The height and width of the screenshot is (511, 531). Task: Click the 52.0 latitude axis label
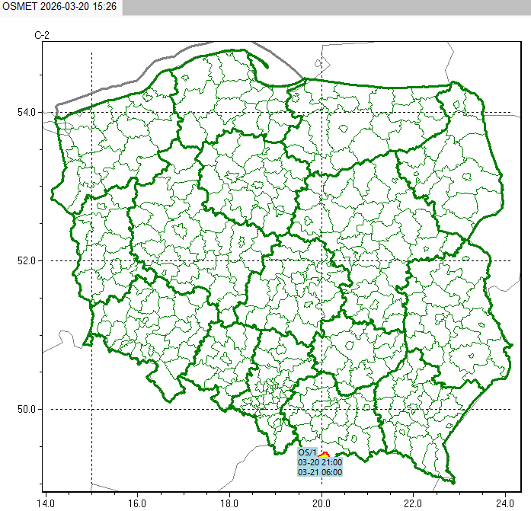point(27,260)
